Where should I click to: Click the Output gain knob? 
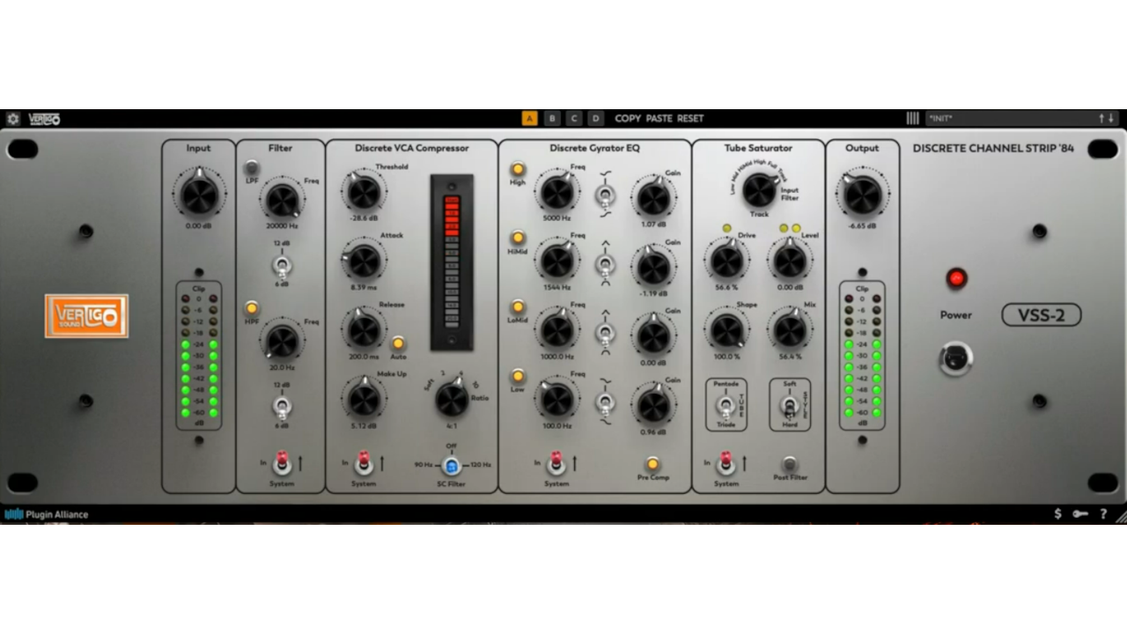862,194
